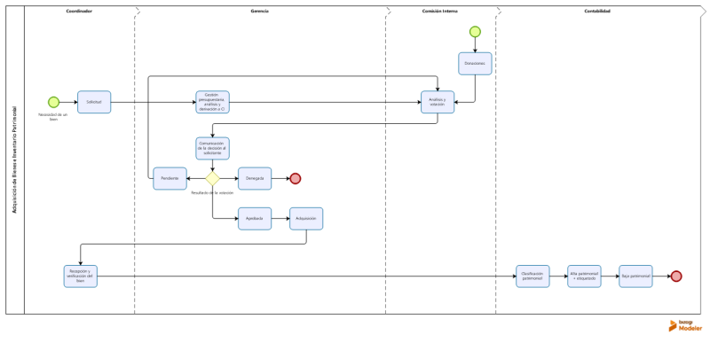Screen dimensions: 710x358
Task: Select the Solicitud task box
Action: pyautogui.click(x=94, y=102)
